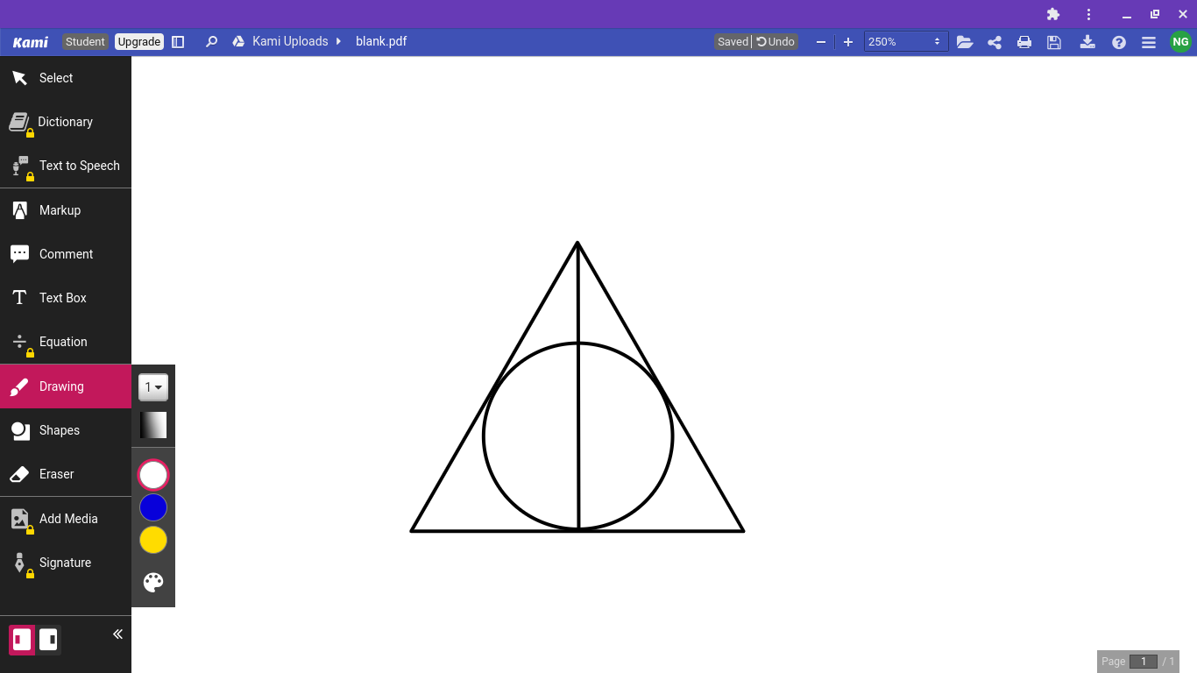Click the Share icon

coord(995,42)
